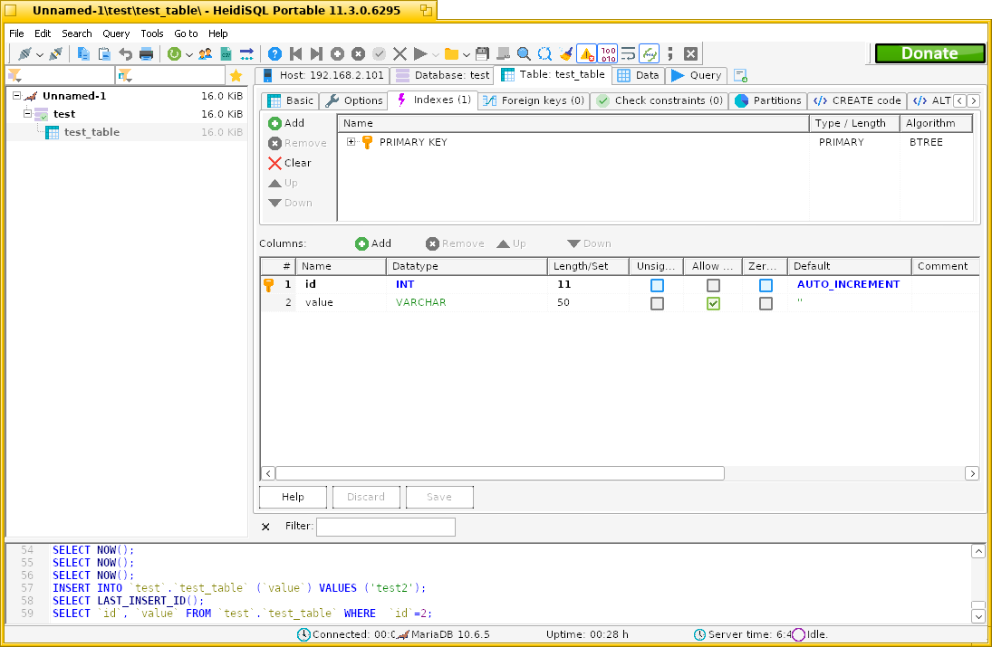Screen dimensions: 992x647
Task: Click the Print icon
Action: coord(146,54)
